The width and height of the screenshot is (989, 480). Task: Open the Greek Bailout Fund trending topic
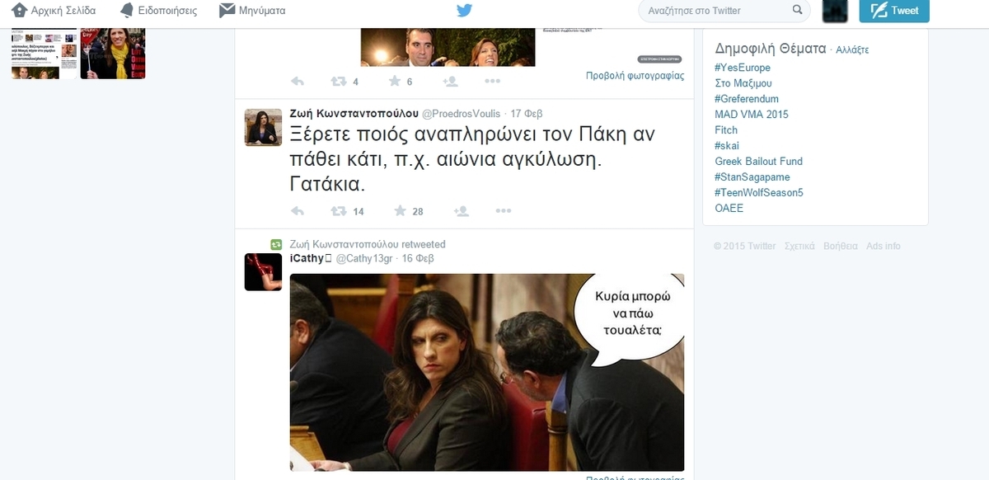(x=758, y=162)
